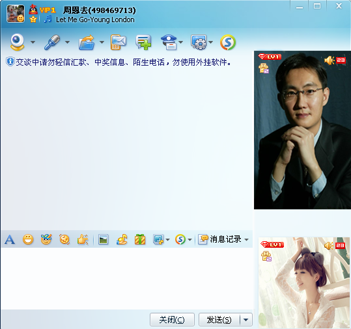Maximize the chat window
Image resolution: width=351 pixels, height=329 pixels.
[317, 6]
